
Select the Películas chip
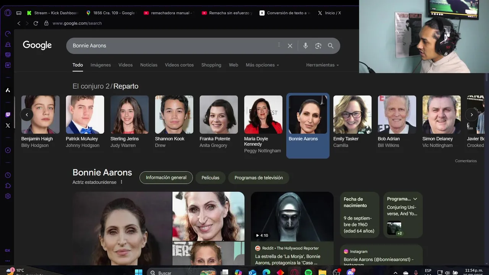pos(210,178)
